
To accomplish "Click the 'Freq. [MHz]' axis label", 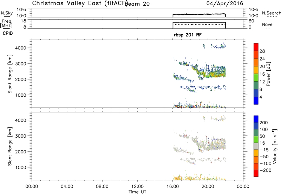I will (x=7, y=24).
